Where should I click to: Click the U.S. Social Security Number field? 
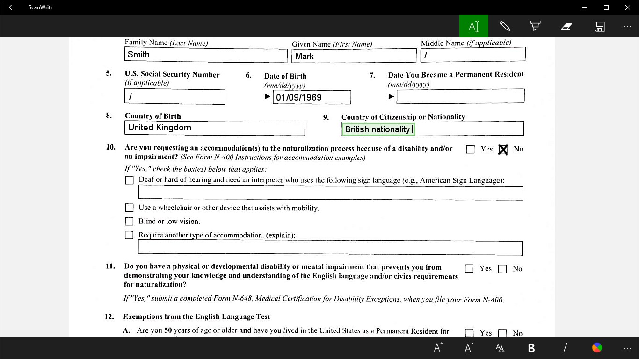pos(175,97)
